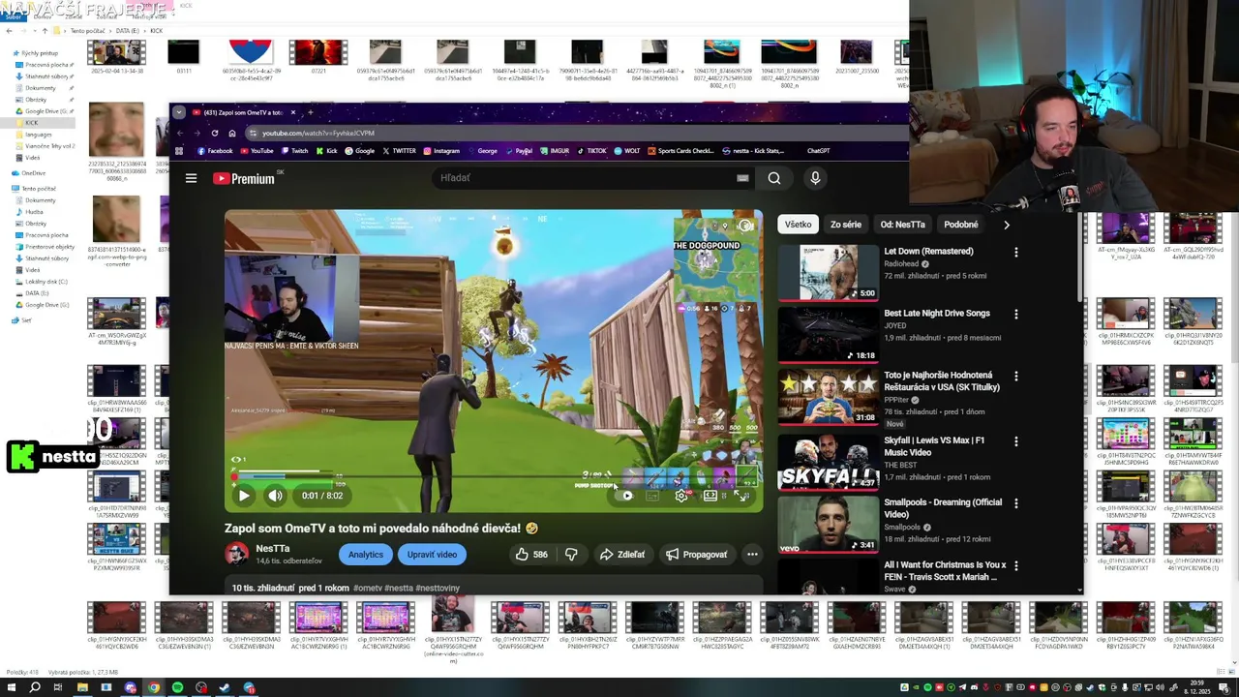1239x697 pixels.
Task: Seek on the video progress bar
Action: pos(494,477)
